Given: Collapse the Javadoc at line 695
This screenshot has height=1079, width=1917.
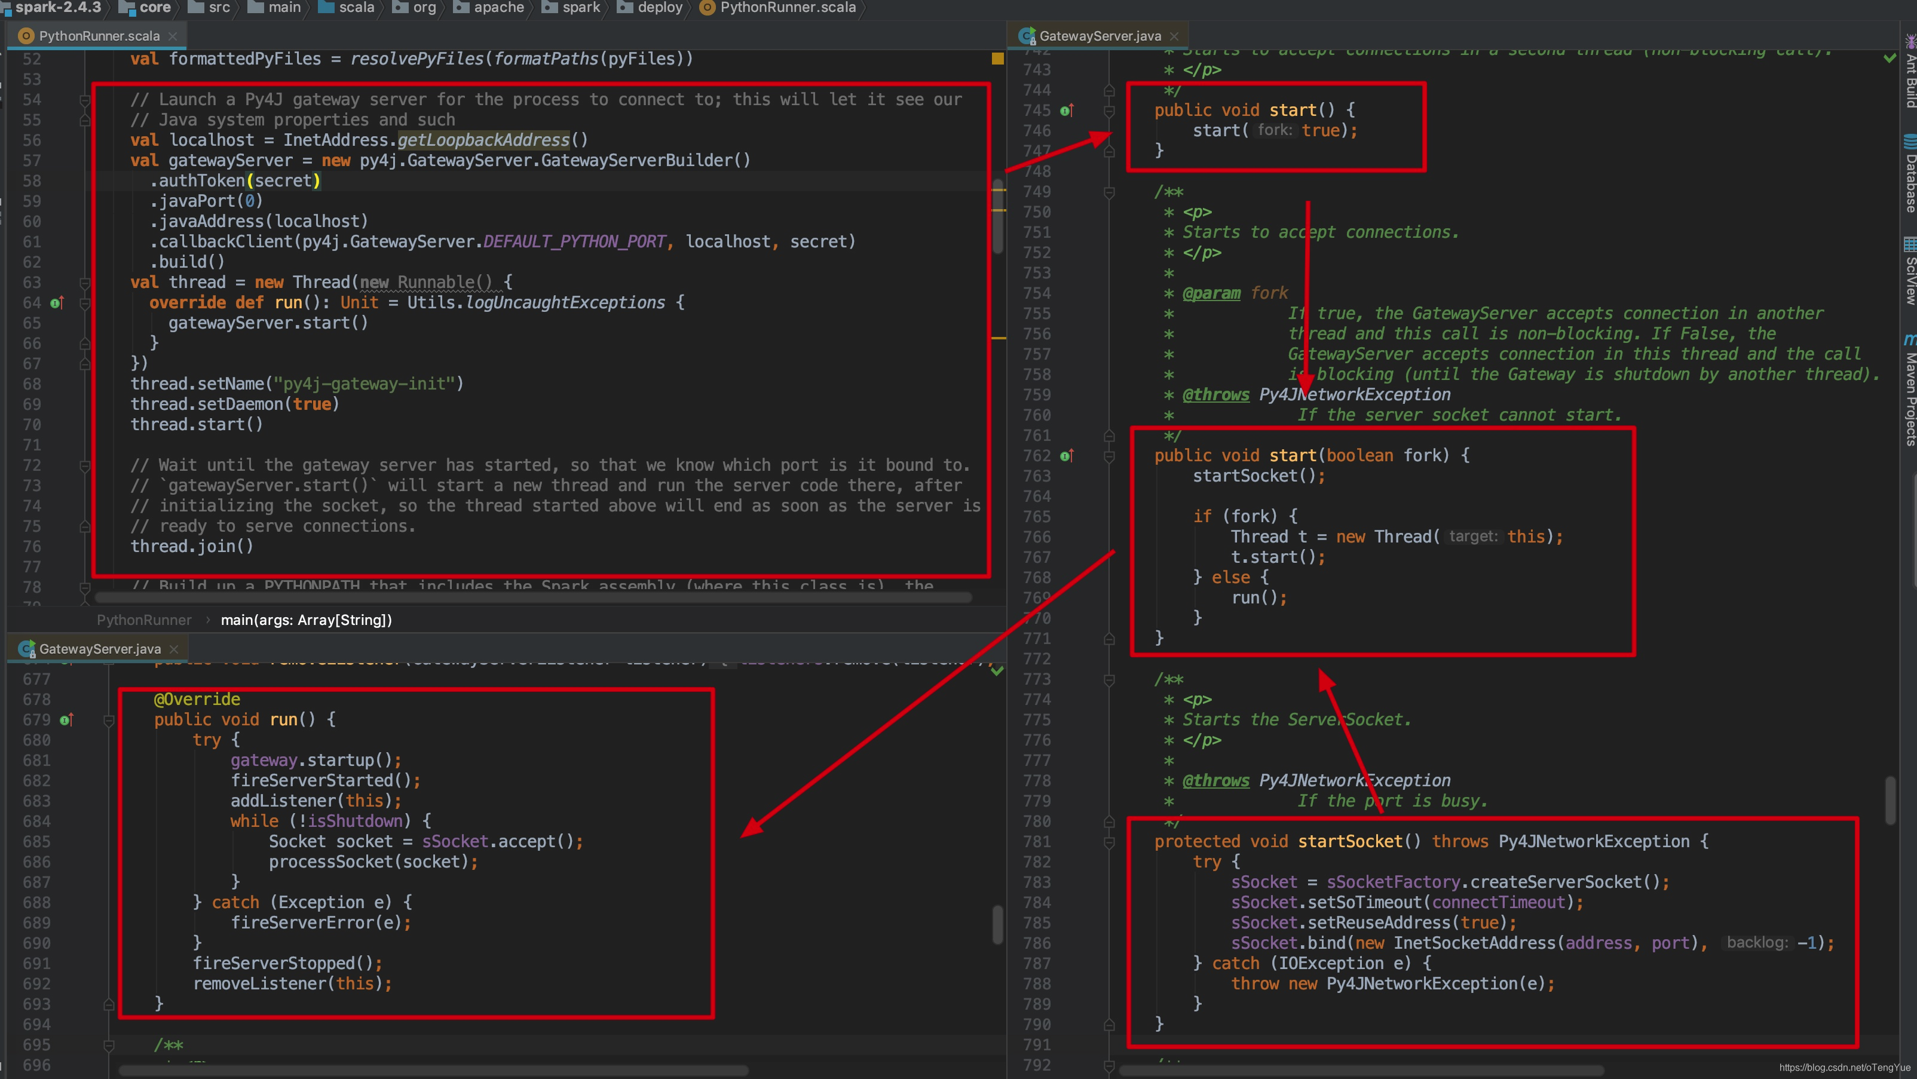Looking at the screenshot, I should pos(109,1045).
